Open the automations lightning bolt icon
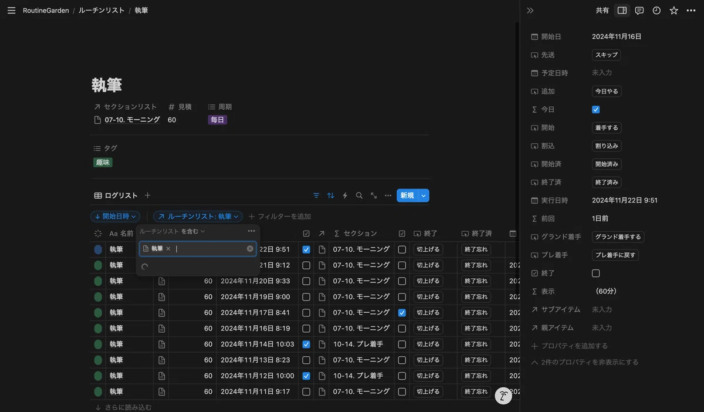 345,195
